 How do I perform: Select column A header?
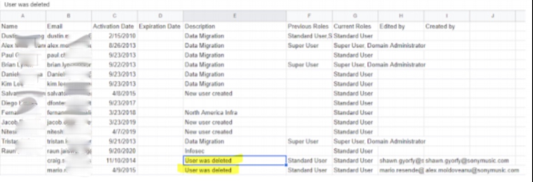(x=23, y=16)
